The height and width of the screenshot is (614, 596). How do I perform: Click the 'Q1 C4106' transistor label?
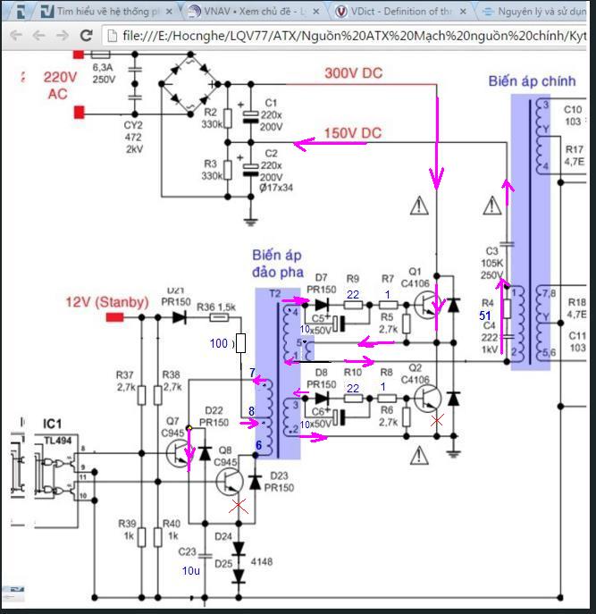(416, 277)
